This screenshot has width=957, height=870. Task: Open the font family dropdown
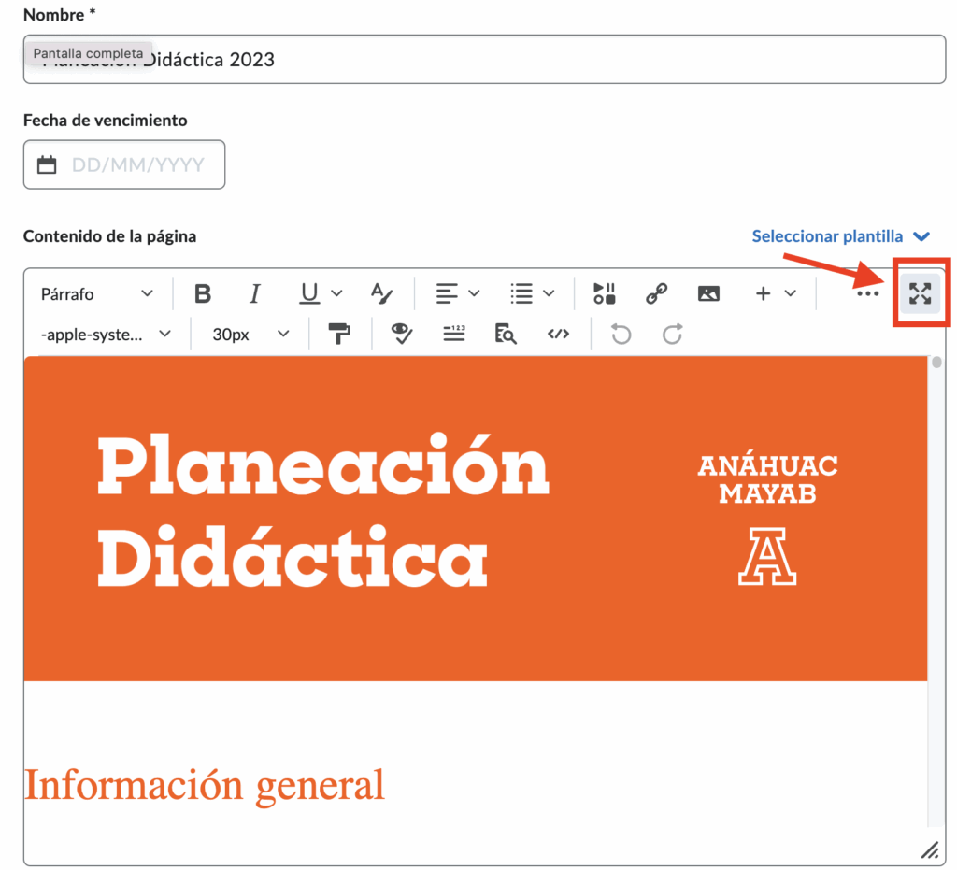click(106, 334)
